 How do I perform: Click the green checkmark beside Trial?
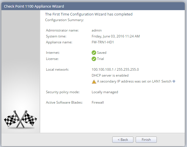[x=94, y=59]
